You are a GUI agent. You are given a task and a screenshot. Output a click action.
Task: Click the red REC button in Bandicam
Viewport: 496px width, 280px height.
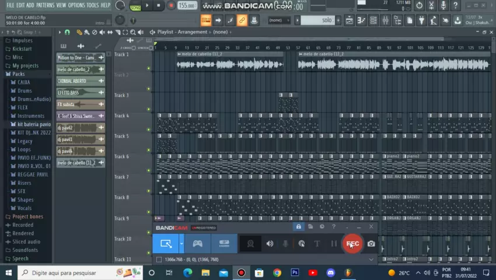tap(352, 244)
